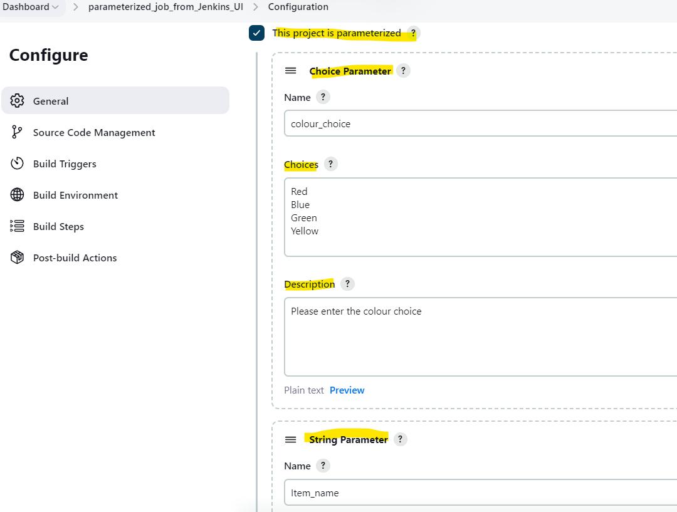Click the Build Triggers clock icon

(18, 164)
